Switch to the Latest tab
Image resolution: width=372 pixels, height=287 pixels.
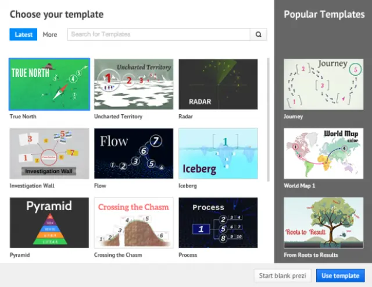tap(23, 34)
